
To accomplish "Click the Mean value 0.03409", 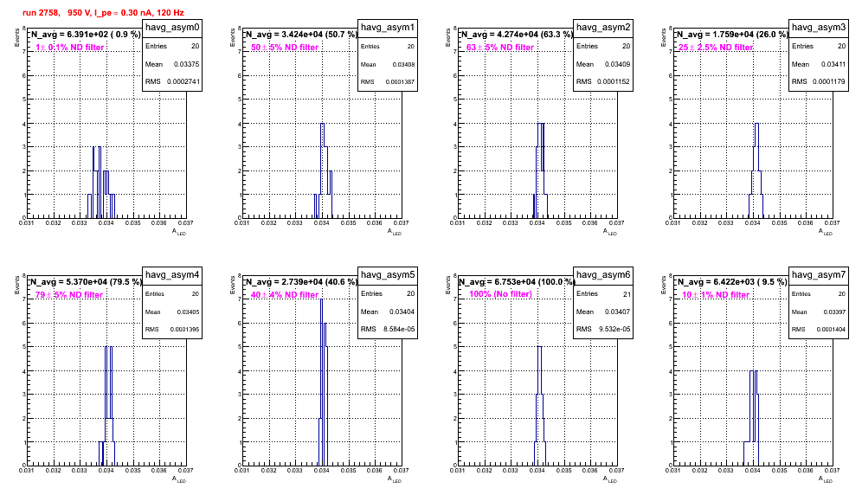I will click(x=617, y=64).
